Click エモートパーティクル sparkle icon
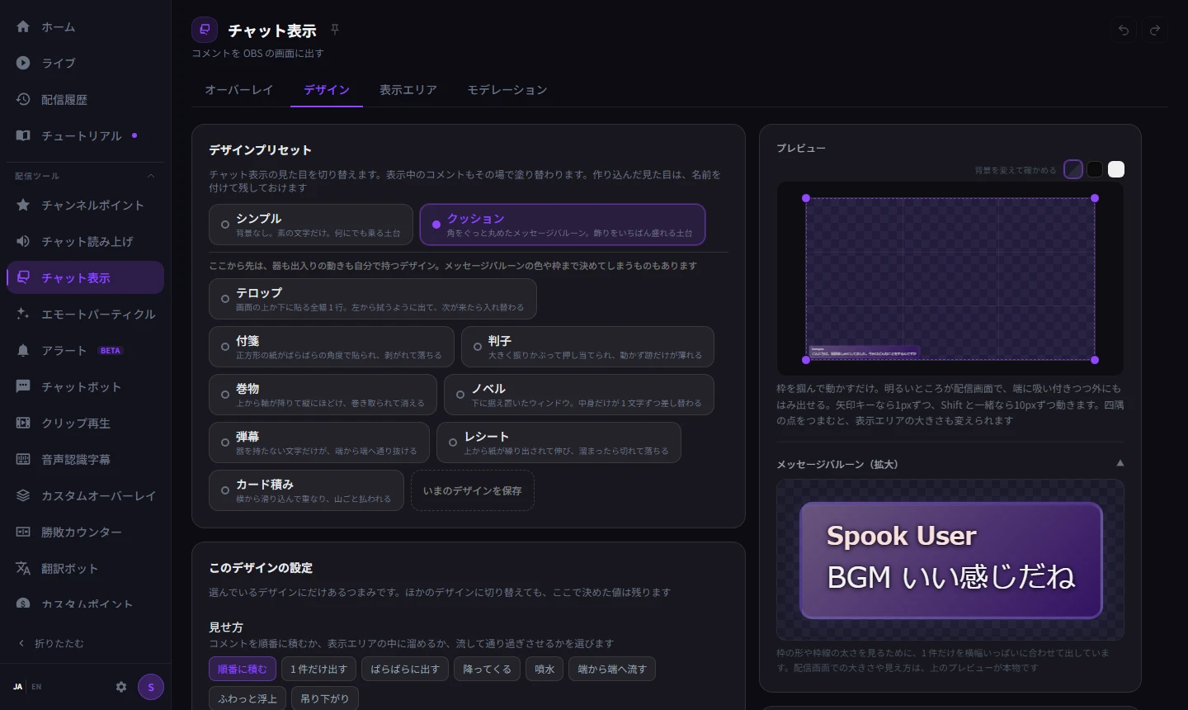Viewport: 1188px width, 710px height. click(x=23, y=314)
